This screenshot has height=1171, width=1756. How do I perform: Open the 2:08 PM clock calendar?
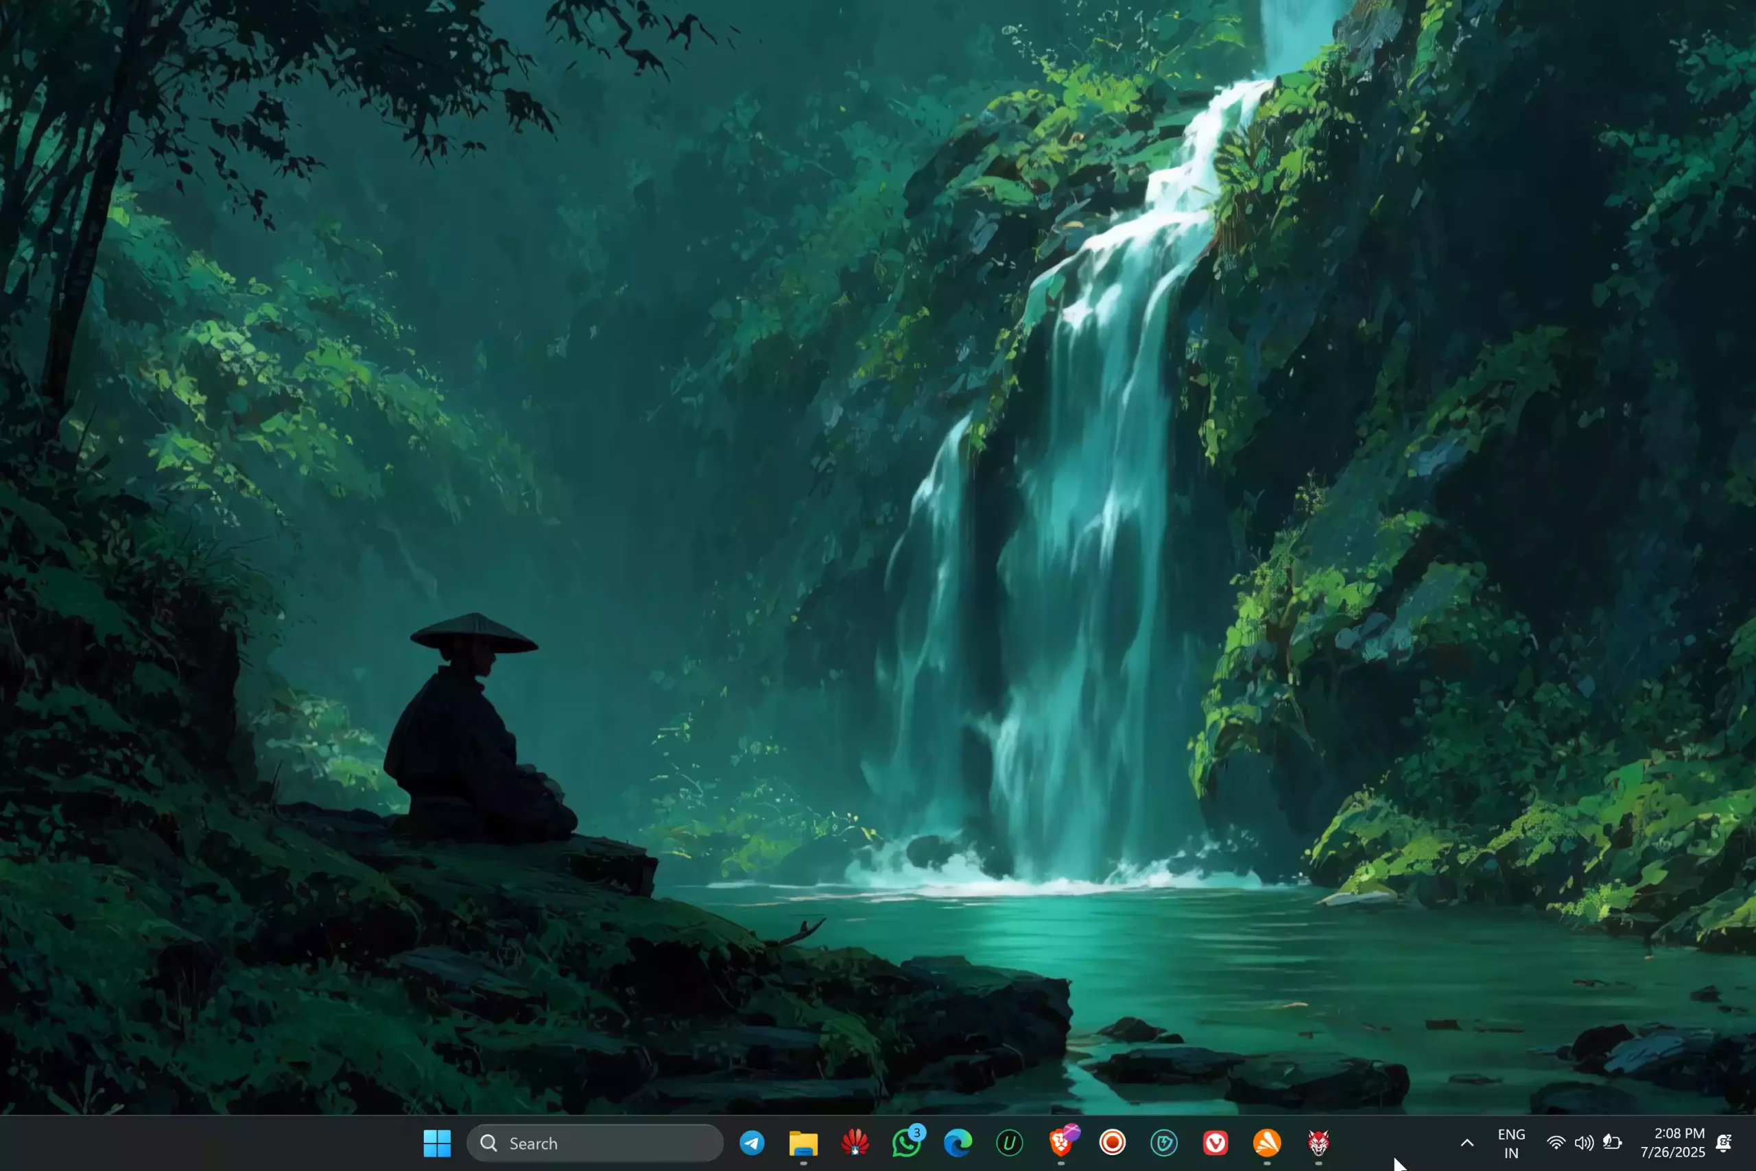point(1672,1143)
